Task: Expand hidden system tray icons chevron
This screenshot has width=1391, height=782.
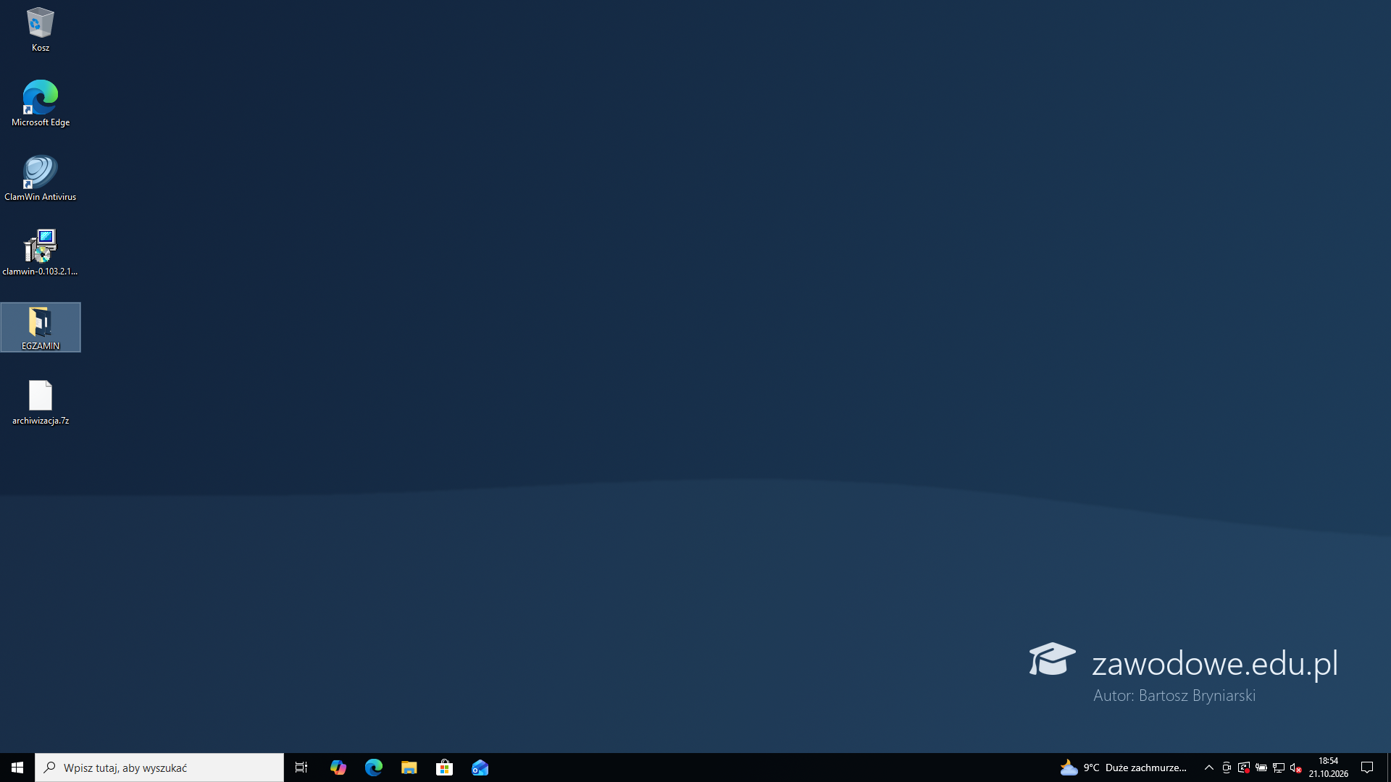Action: point(1208,768)
